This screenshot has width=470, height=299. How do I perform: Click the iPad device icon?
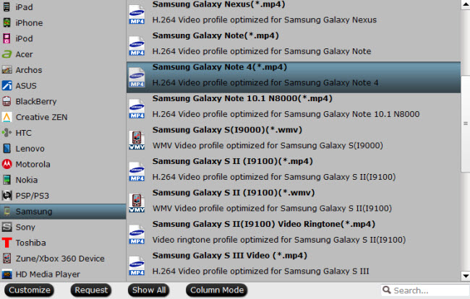(7, 7)
